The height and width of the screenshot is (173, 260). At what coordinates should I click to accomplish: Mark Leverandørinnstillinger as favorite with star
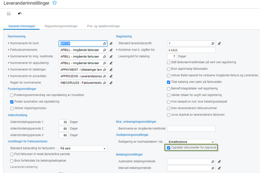click(x=55, y=3)
